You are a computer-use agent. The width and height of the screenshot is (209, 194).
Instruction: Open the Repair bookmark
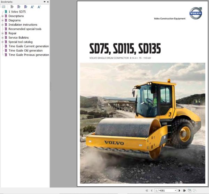(x=13, y=33)
